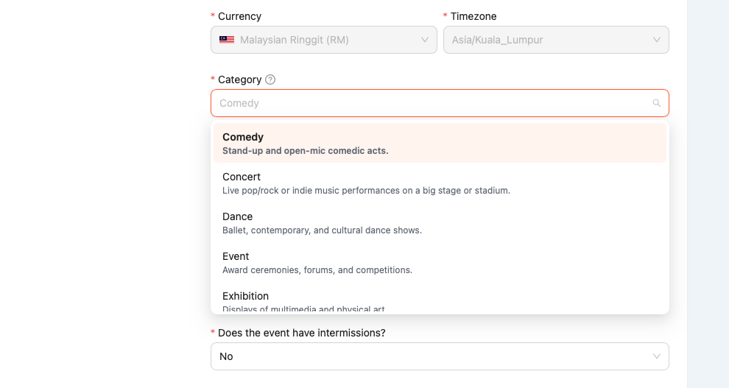The height and width of the screenshot is (388, 729).
Task: Click the Currency field's chevron arrow
Action: [425, 40]
